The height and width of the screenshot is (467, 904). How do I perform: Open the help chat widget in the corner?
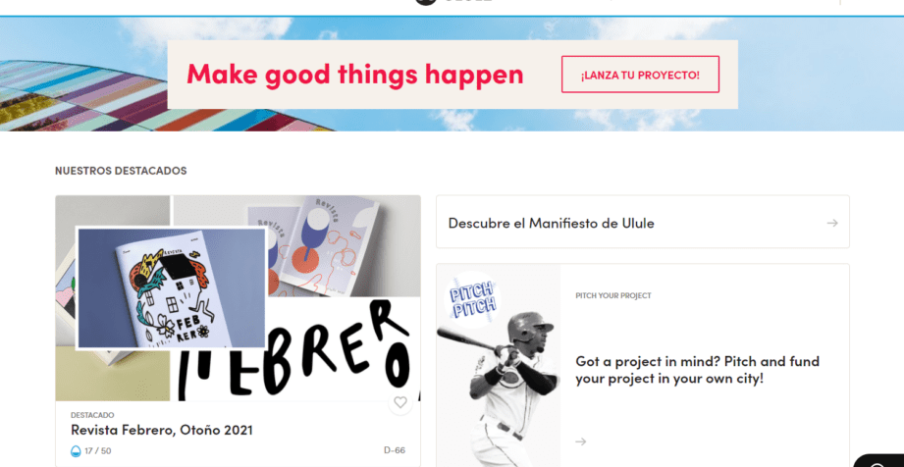point(879,461)
